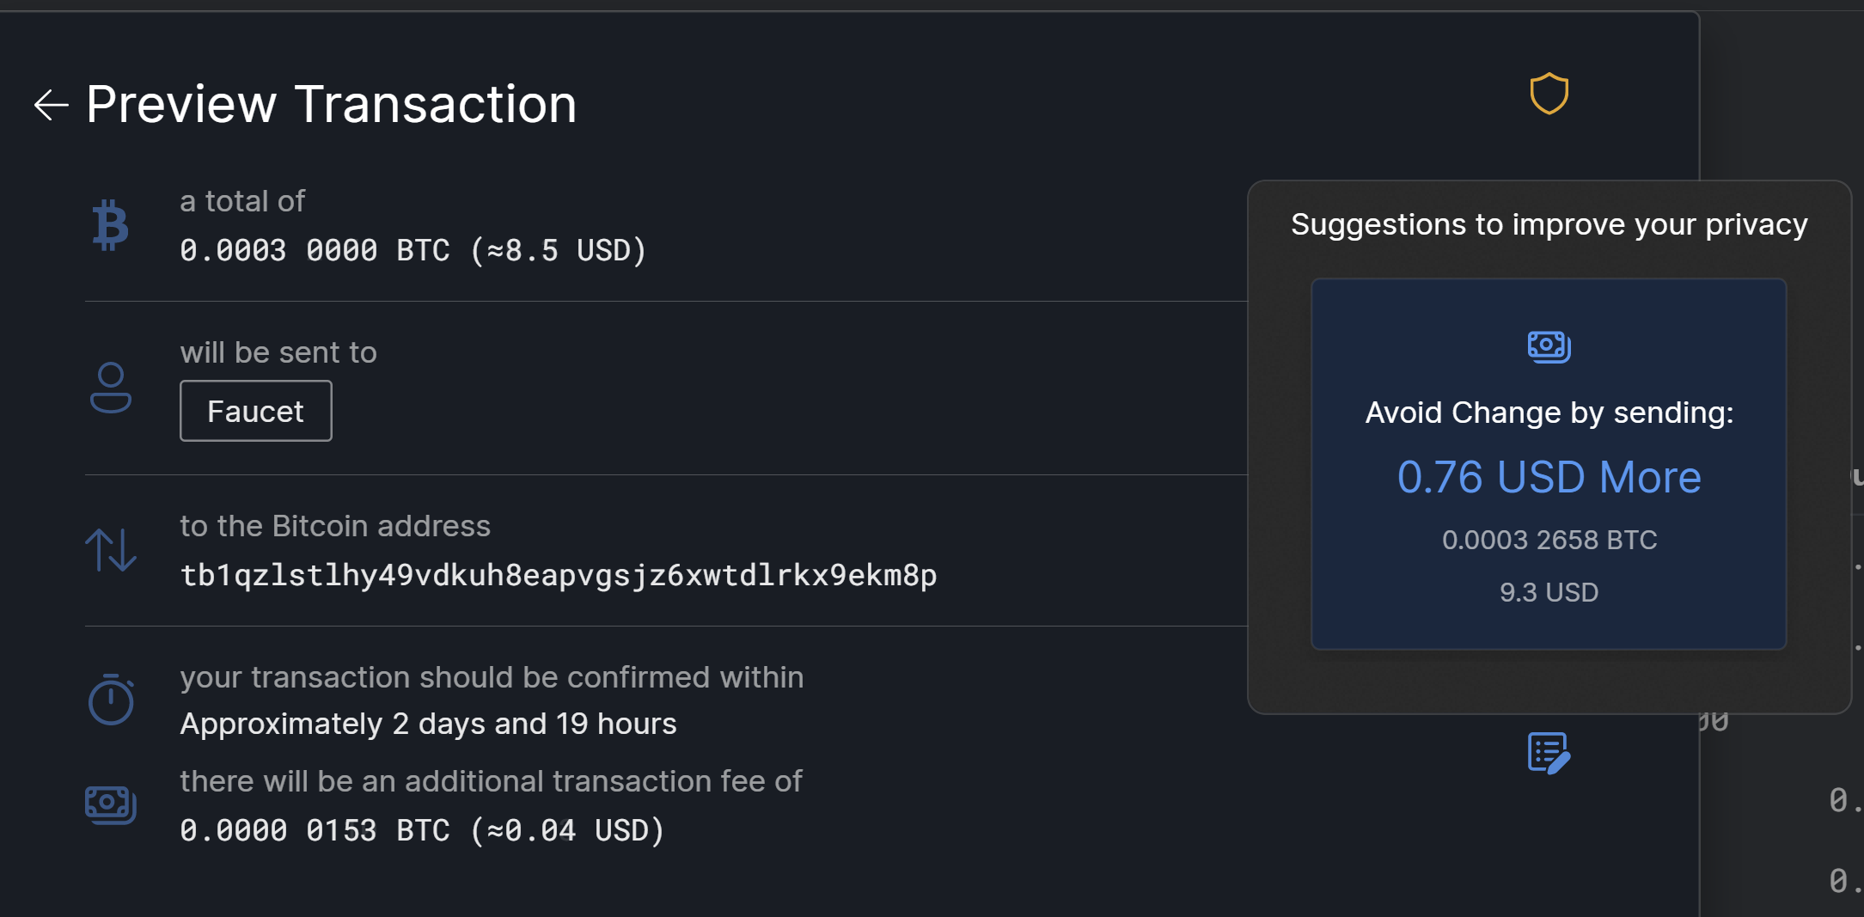
Task: Select the Faucet recipient label
Action: tap(255, 410)
